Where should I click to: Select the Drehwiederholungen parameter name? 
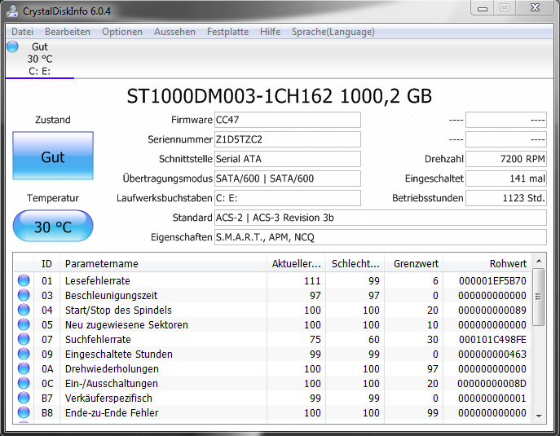(x=112, y=368)
